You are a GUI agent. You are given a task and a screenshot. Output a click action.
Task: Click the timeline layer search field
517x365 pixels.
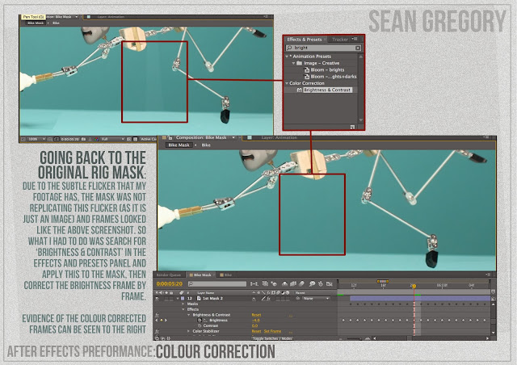click(x=217, y=283)
